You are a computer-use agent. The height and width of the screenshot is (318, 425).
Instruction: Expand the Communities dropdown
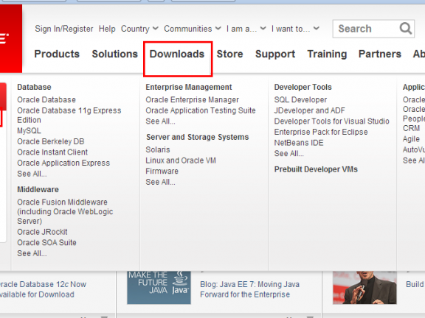click(x=193, y=29)
